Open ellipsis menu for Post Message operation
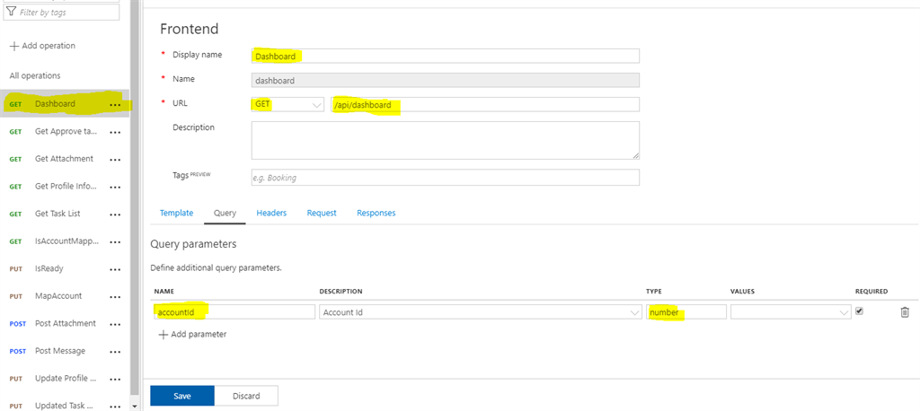The image size is (920, 411). 115,352
